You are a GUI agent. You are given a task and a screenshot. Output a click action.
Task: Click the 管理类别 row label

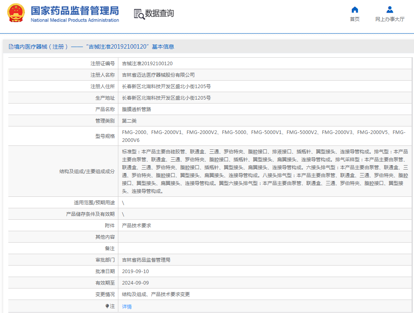pyautogui.click(x=105, y=121)
